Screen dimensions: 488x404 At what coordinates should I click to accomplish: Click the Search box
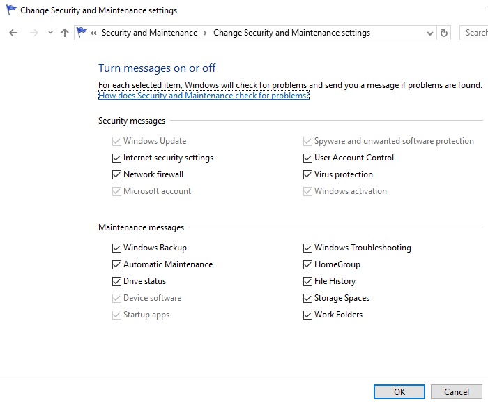pyautogui.click(x=475, y=33)
